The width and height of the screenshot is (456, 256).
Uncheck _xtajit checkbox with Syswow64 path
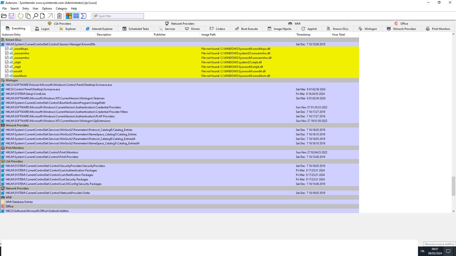[7, 67]
